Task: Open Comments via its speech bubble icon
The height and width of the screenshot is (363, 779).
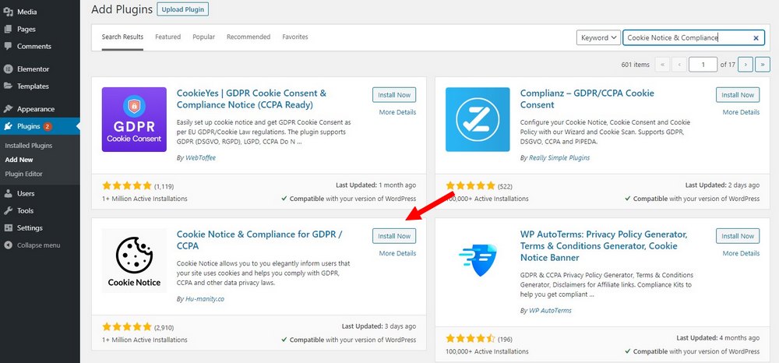Action: point(8,46)
